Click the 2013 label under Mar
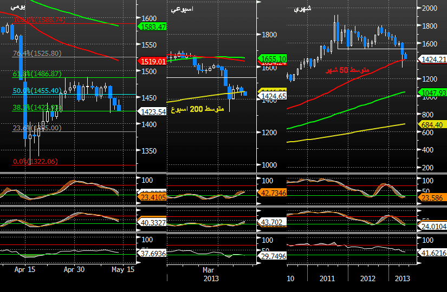The height and width of the screenshot is (292, 447). pyautogui.click(x=211, y=278)
